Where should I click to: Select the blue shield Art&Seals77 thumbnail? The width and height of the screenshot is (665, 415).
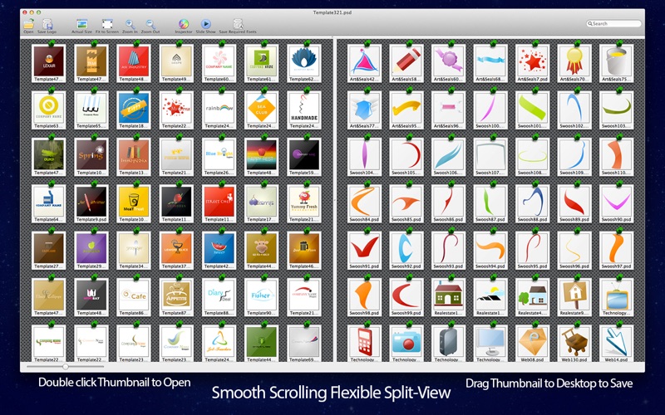pyautogui.click(x=364, y=110)
